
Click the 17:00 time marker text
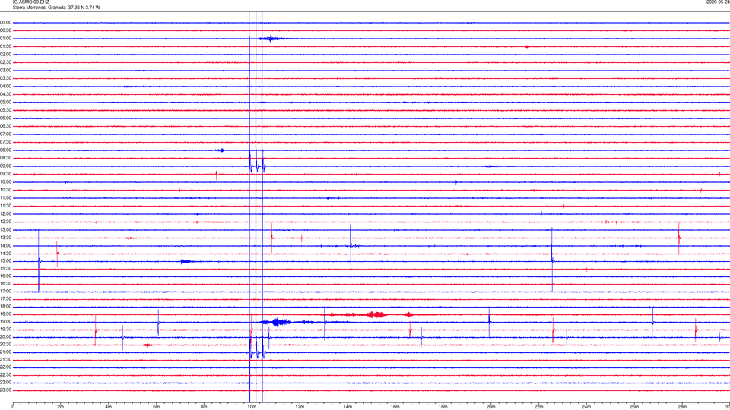5,292
